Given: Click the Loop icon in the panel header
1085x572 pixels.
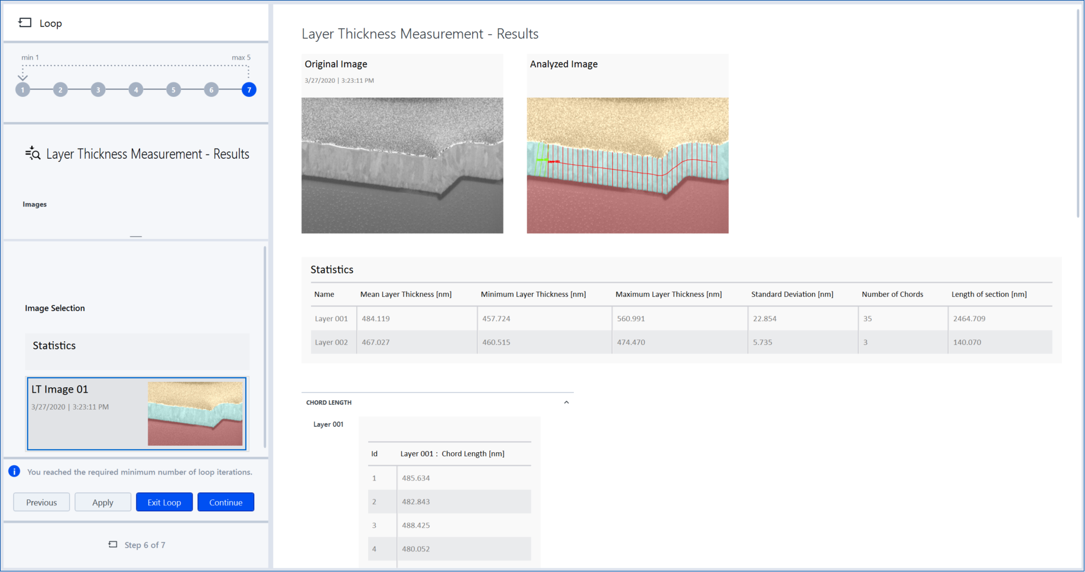Looking at the screenshot, I should [24, 22].
